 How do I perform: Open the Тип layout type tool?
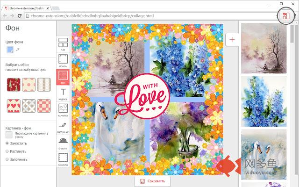tap(63, 44)
